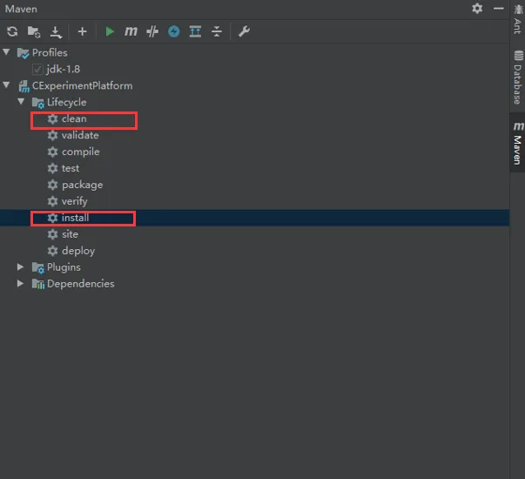The image size is (525, 479).
Task: Execute Maven goal 'm' icon
Action: click(131, 31)
